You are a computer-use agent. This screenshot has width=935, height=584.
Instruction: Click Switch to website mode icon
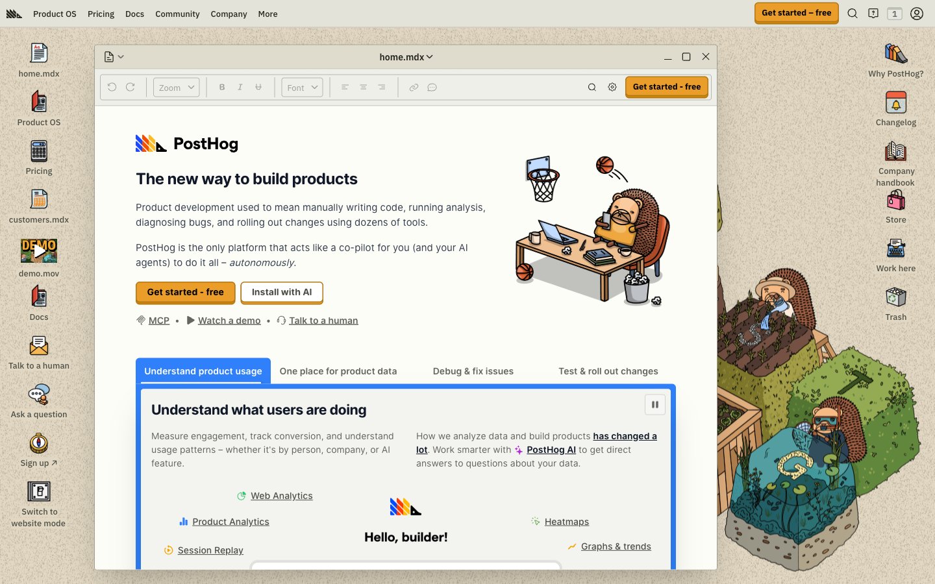pos(39,504)
